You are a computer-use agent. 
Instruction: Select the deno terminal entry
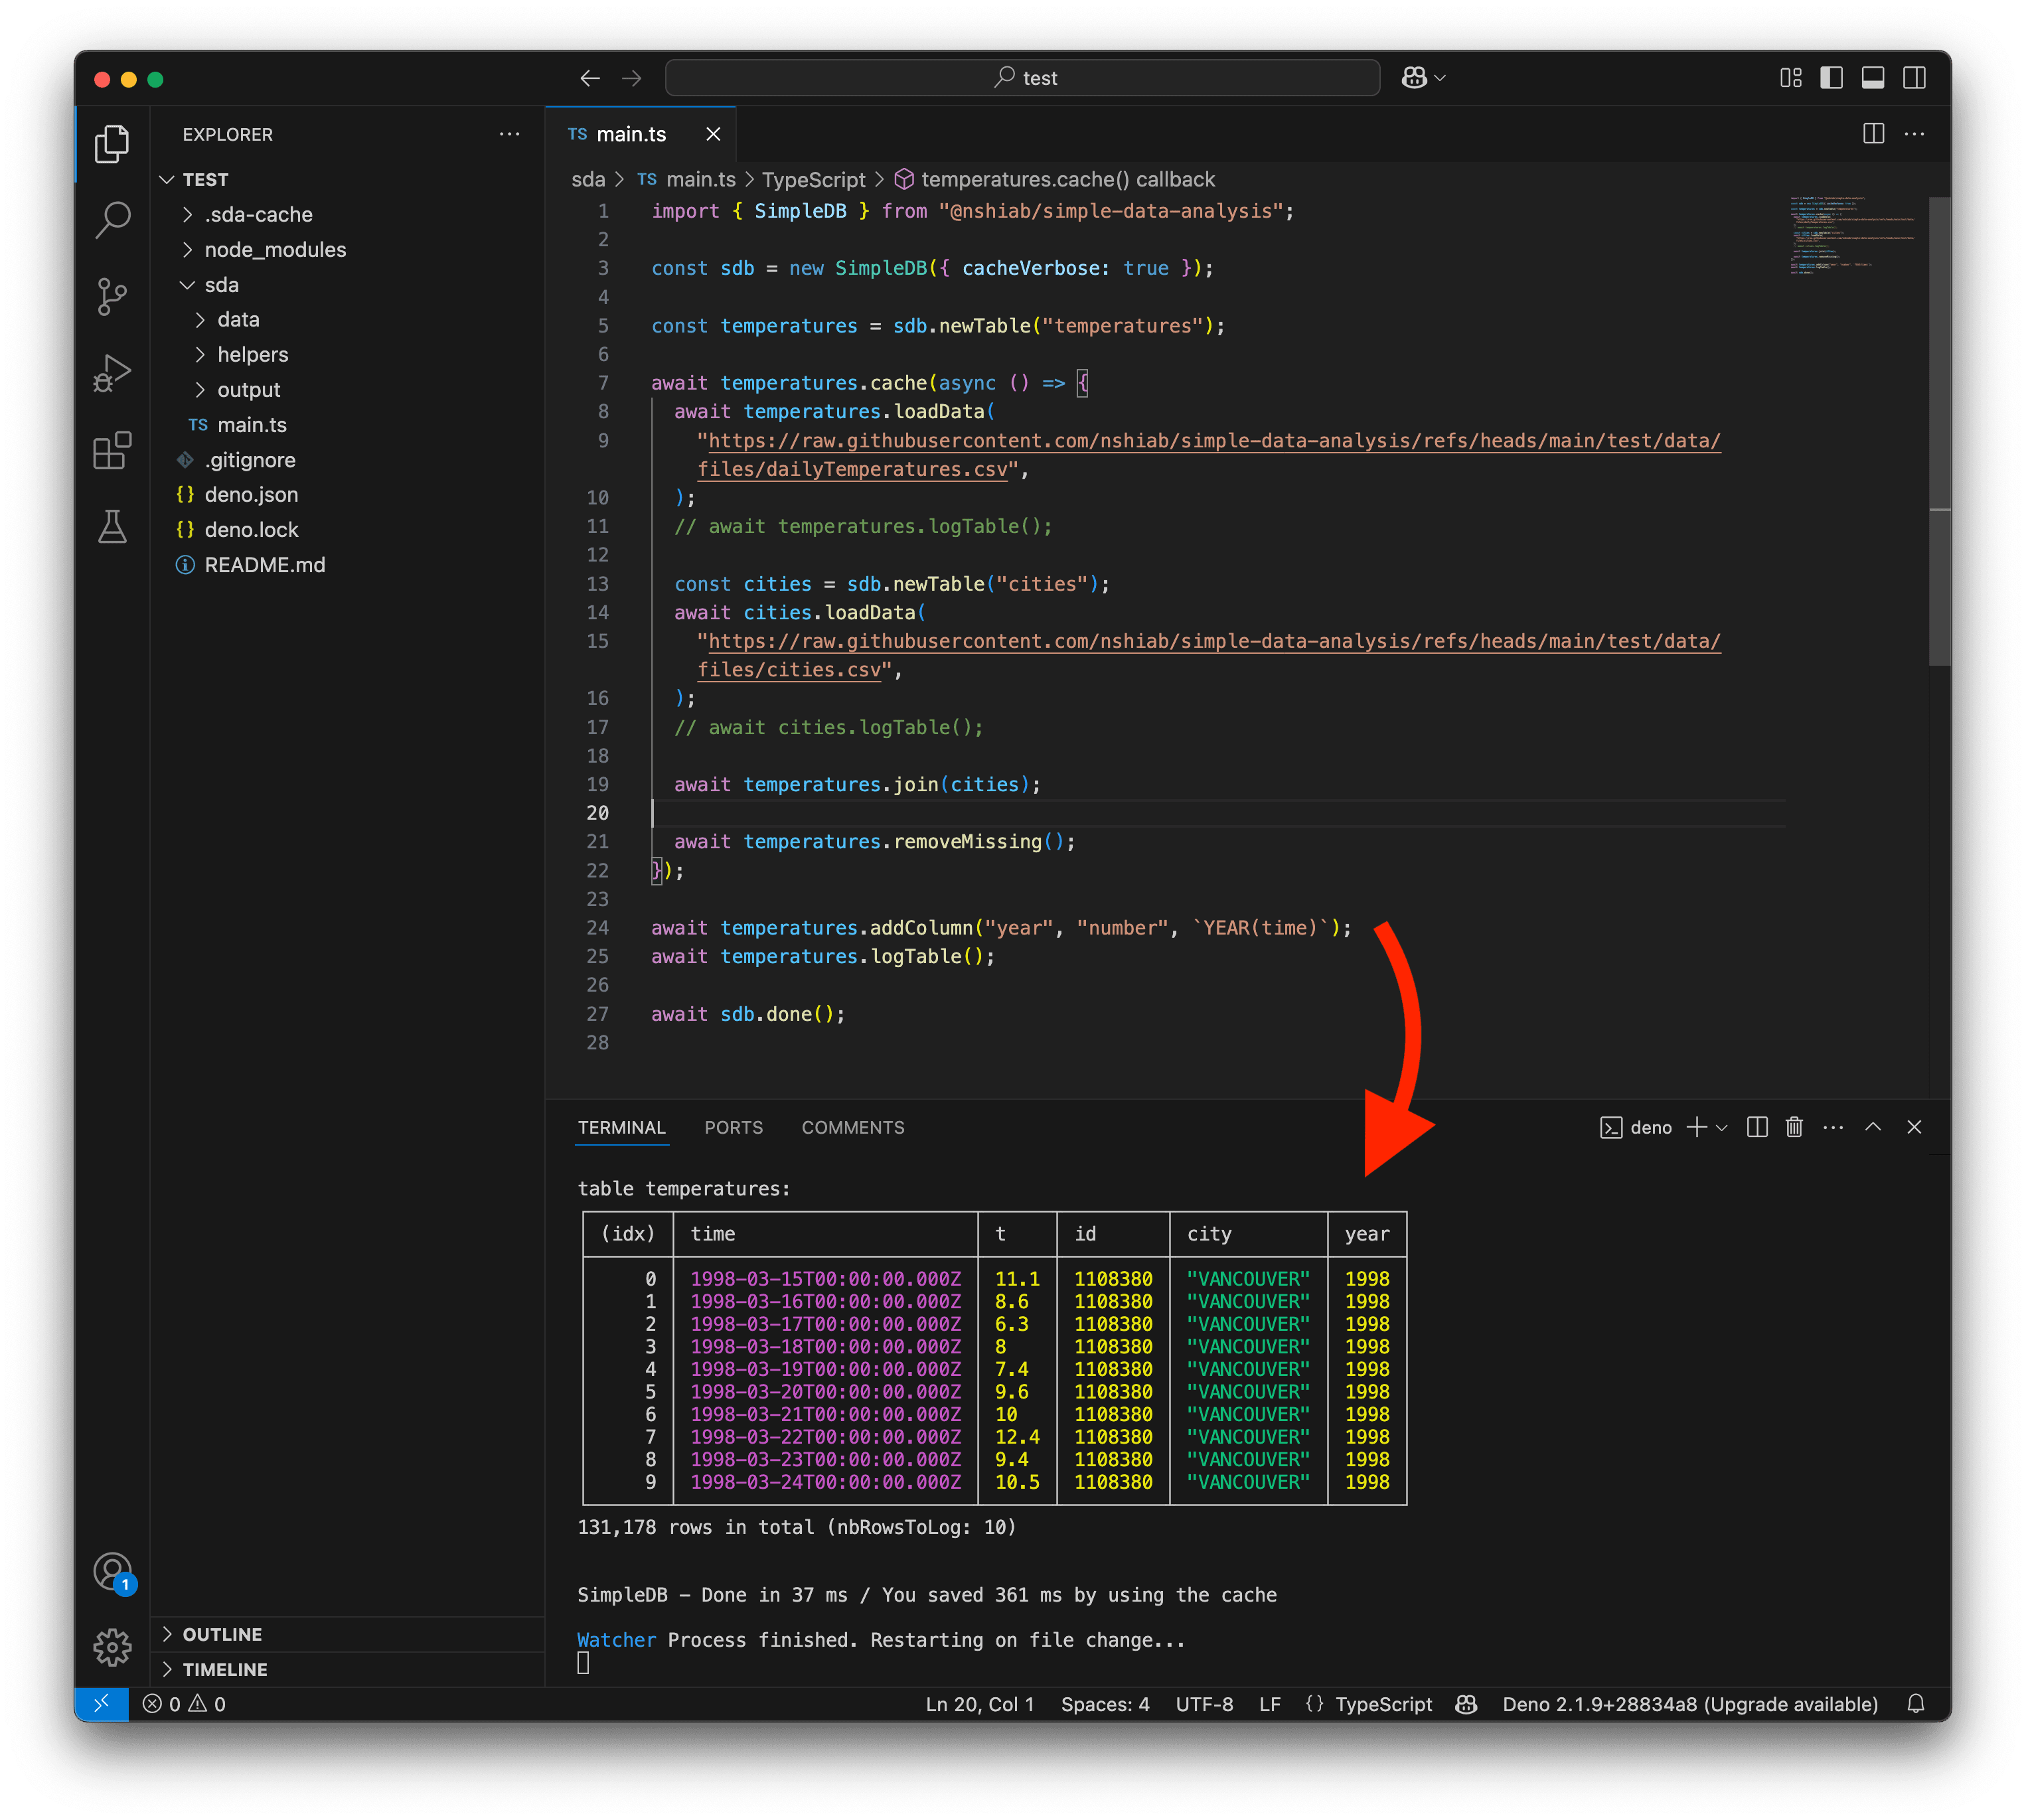[1636, 1127]
